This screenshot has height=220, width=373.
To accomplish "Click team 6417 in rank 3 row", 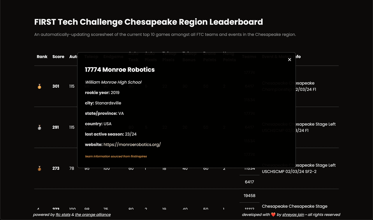I will coord(249,182).
